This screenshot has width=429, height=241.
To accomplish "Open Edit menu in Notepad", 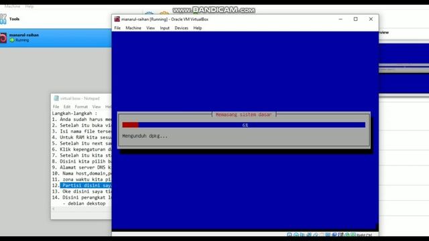I will click(67, 106).
